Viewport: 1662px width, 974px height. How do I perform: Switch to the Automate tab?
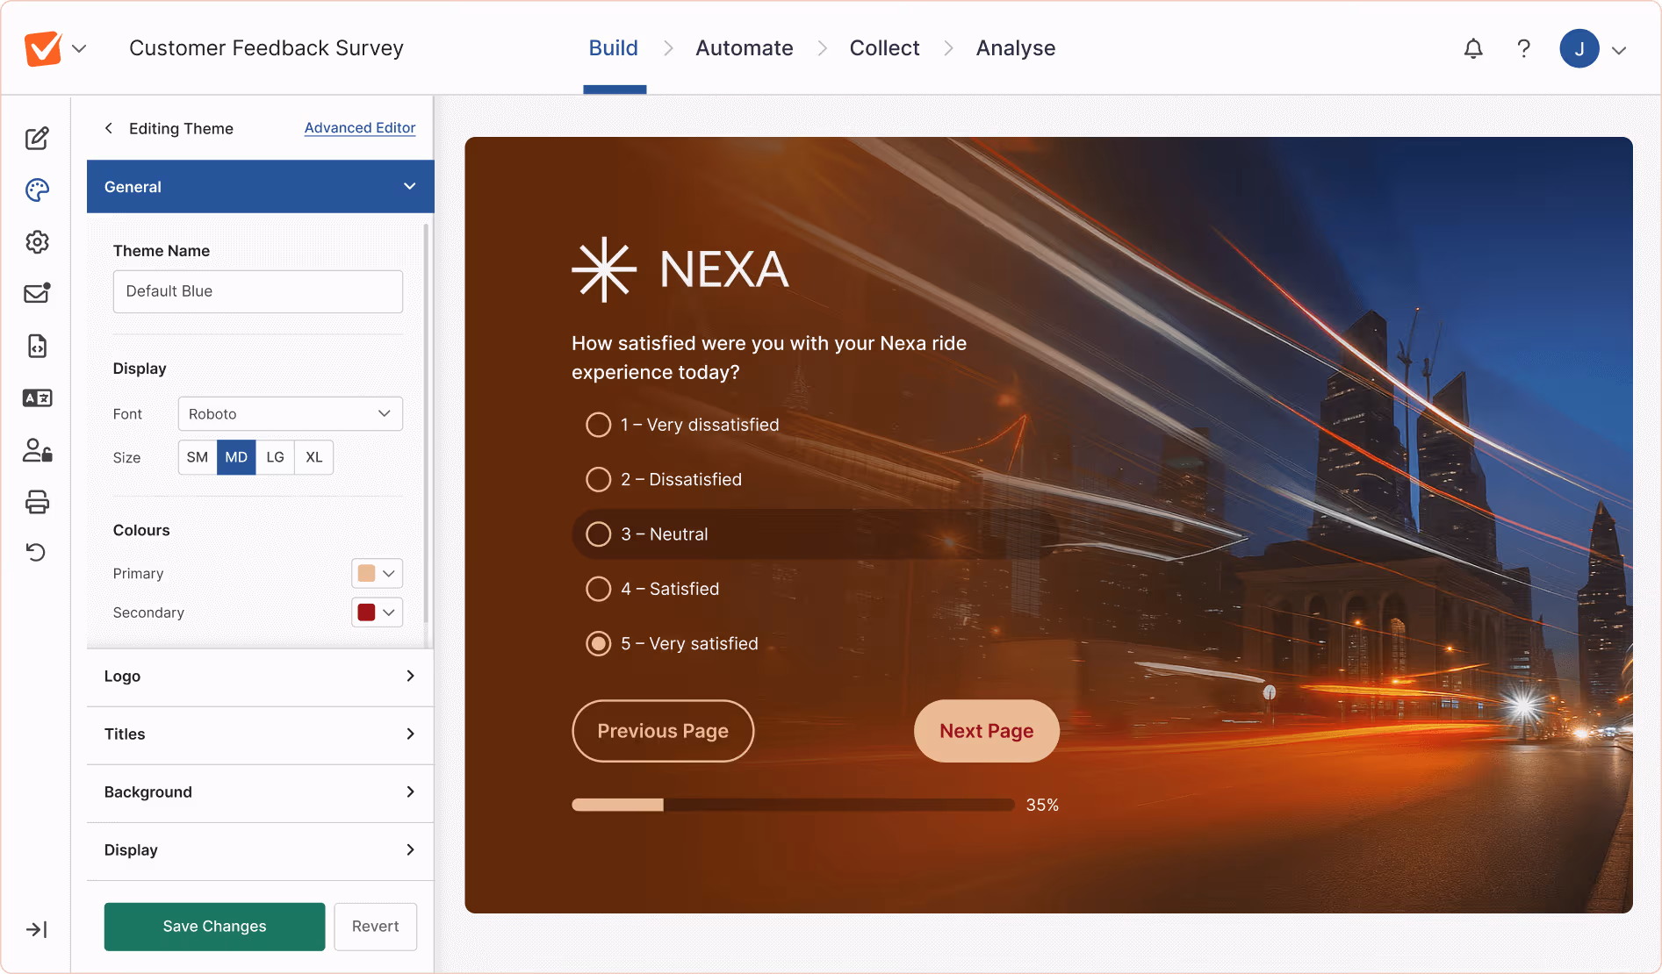click(744, 48)
